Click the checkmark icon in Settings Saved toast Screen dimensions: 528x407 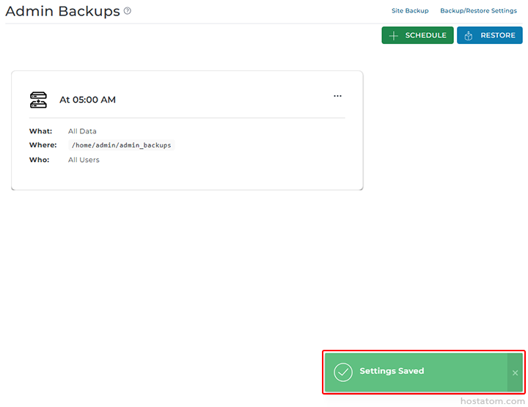343,372
